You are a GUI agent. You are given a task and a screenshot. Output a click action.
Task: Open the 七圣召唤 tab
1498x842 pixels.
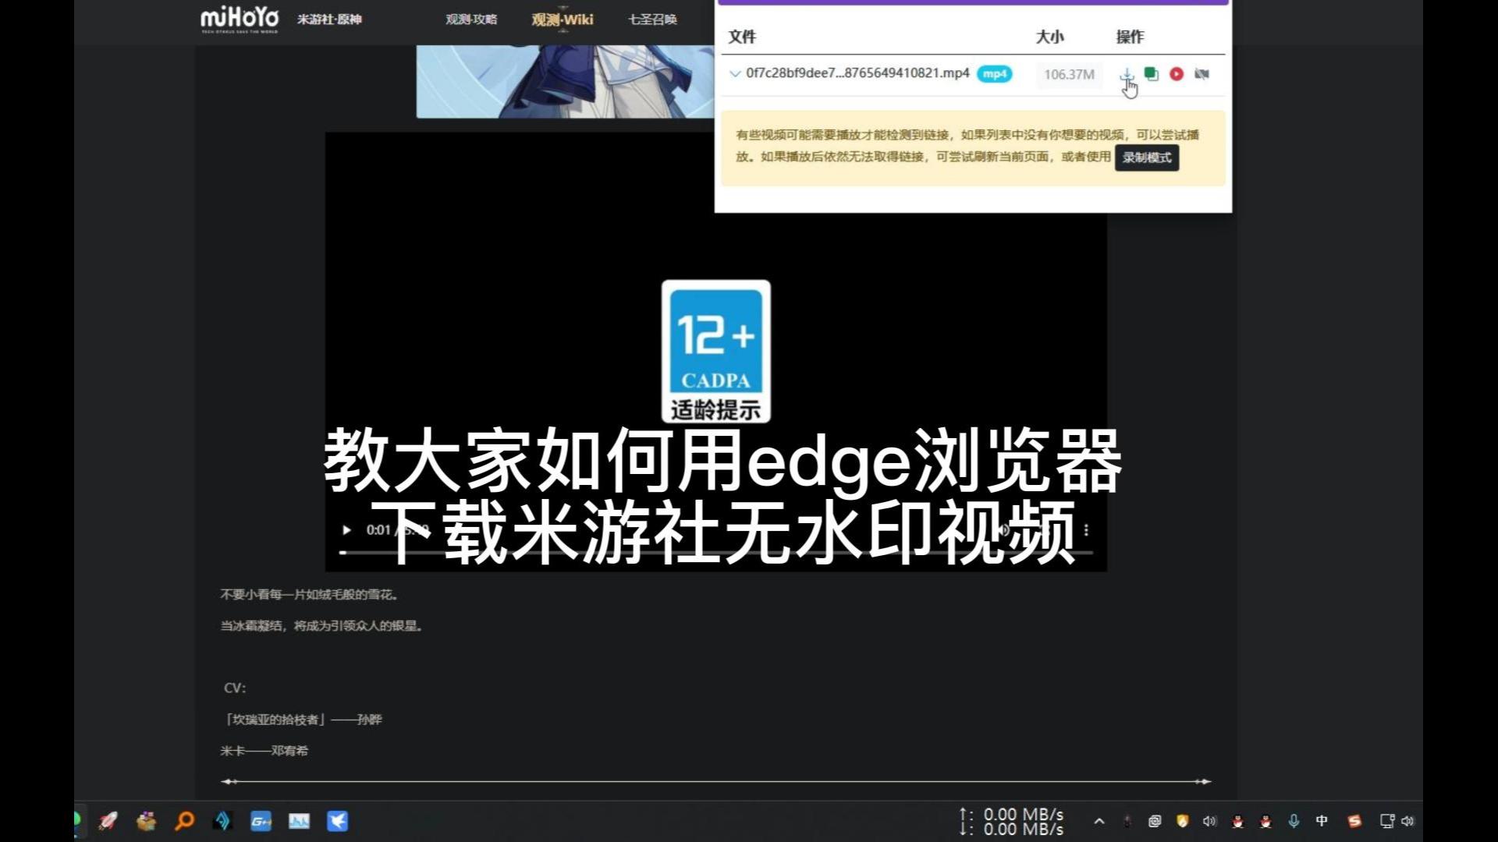coord(653,19)
